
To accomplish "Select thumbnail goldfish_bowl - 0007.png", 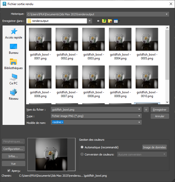I will (67, 77).
